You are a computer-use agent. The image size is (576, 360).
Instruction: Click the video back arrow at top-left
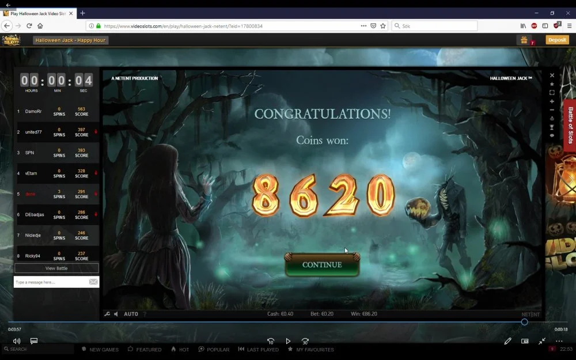[x=8, y=5]
